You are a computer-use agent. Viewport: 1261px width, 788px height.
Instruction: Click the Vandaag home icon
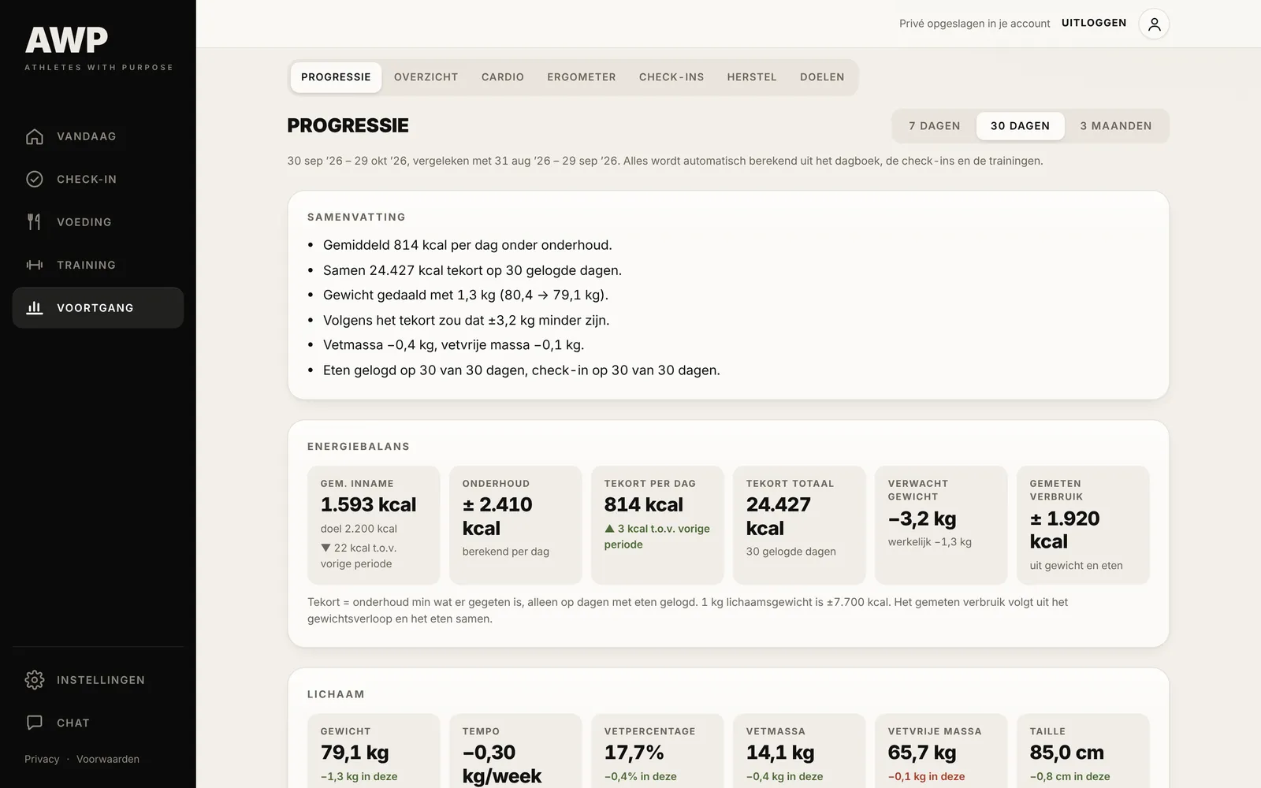(x=35, y=136)
